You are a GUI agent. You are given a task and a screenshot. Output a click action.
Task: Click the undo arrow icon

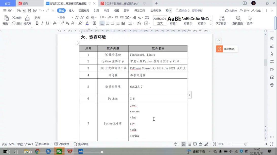pos(40,11)
